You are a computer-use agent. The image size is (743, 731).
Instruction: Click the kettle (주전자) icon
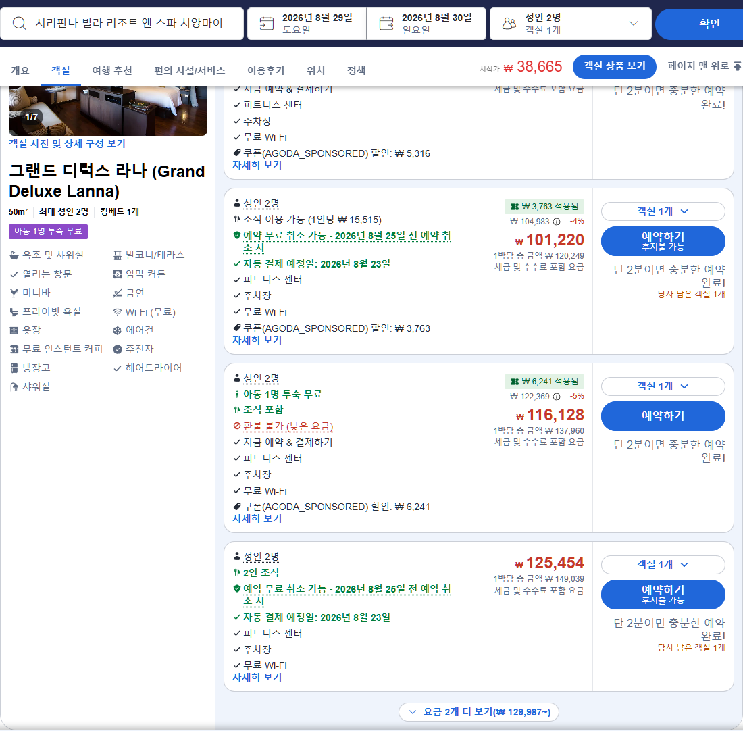[118, 349]
